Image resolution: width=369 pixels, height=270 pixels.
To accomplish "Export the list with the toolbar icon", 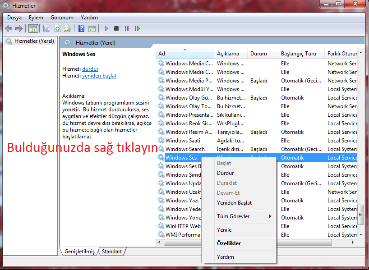I will click(68, 29).
